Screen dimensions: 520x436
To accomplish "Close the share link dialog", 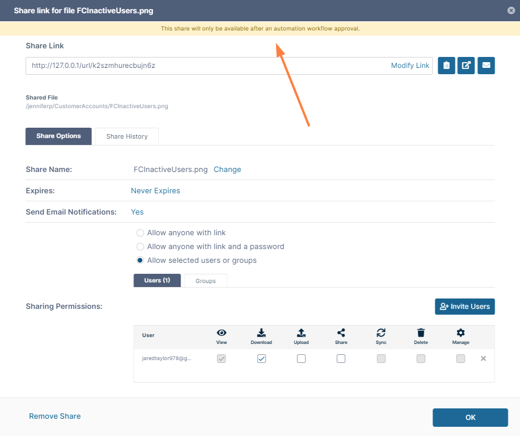I will tap(511, 10).
